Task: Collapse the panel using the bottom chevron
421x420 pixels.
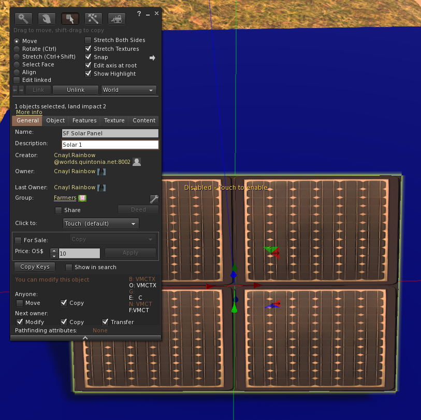Action: pyautogui.click(x=85, y=338)
